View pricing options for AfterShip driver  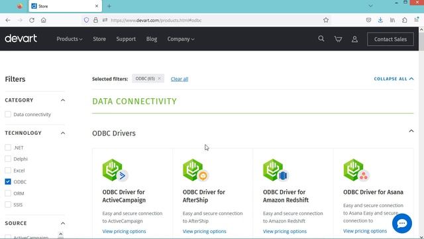[x=204, y=231]
